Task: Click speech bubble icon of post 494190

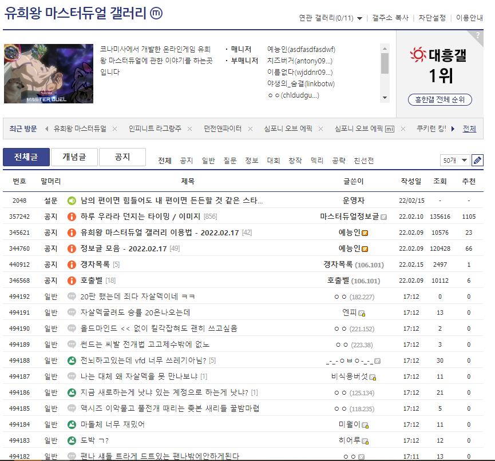Action: pyautogui.click(x=72, y=328)
